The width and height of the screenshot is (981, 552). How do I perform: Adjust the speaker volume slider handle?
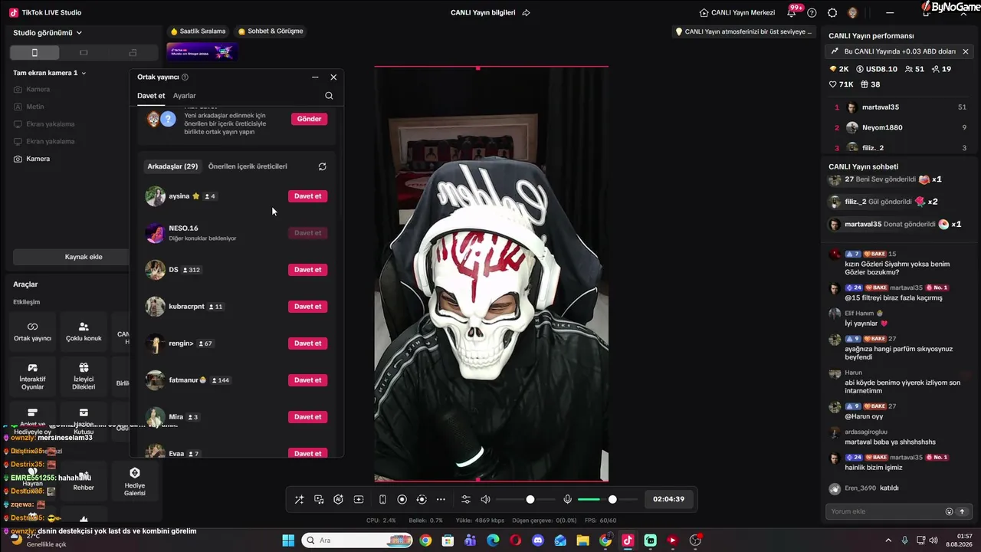pos(530,499)
